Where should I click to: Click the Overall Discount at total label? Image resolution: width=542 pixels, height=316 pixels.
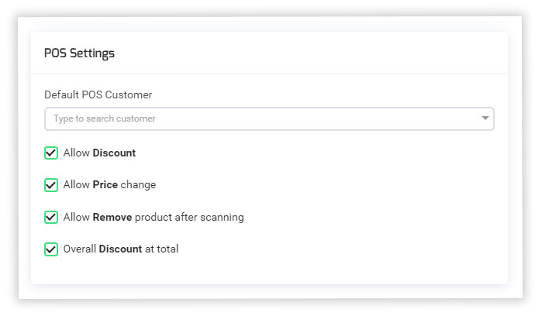(121, 249)
